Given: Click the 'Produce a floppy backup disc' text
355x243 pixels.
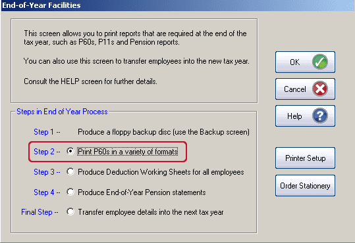Looking at the screenshot, I should pyautogui.click(x=163, y=132).
